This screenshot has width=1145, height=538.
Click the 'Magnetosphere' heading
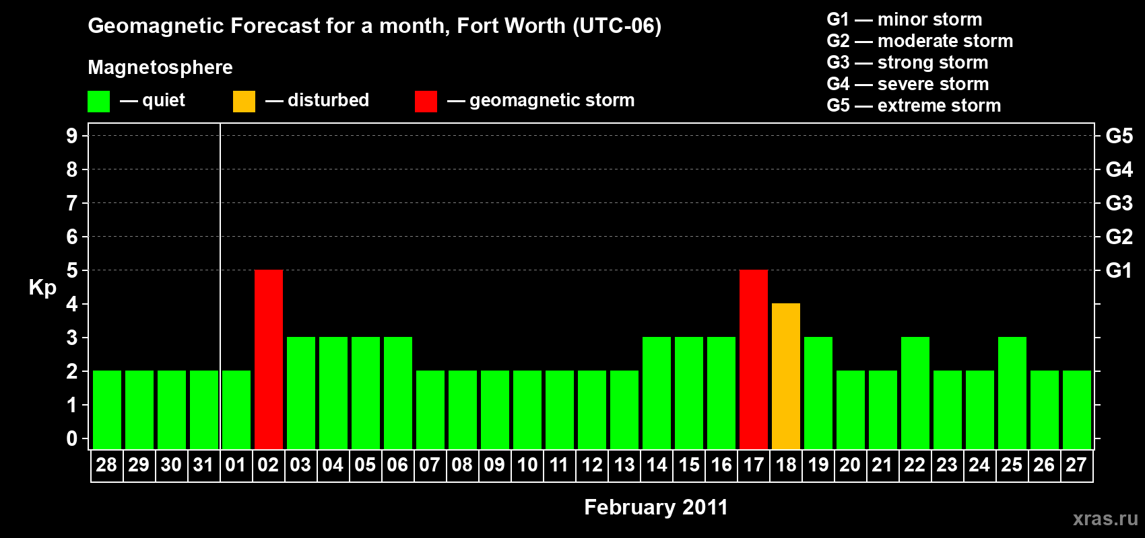click(160, 67)
